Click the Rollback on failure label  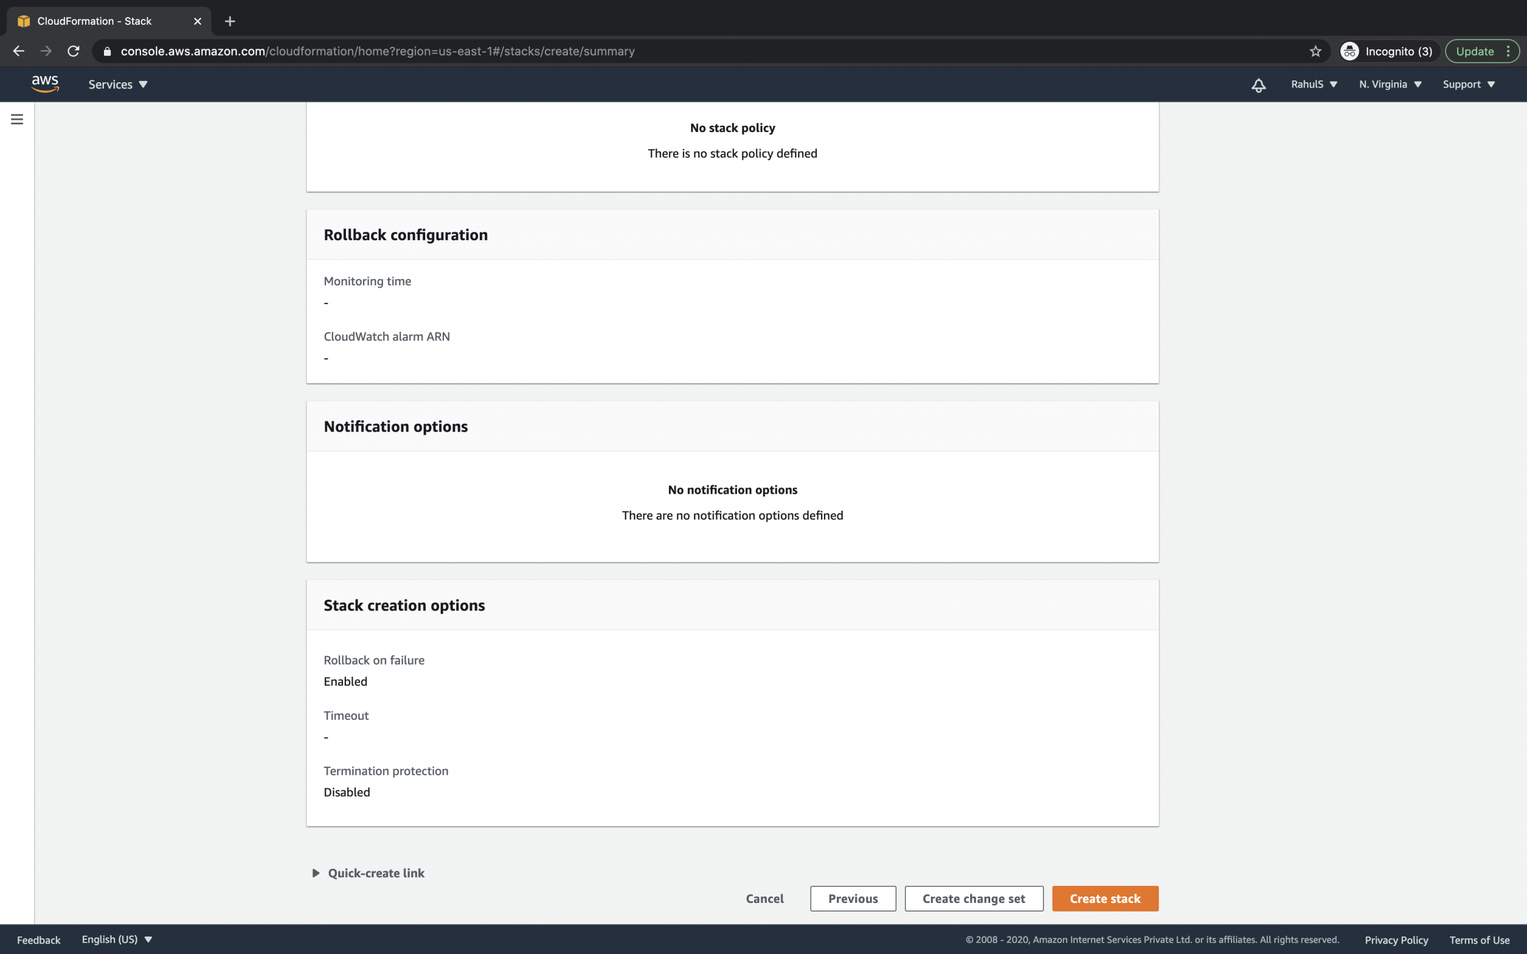374,660
